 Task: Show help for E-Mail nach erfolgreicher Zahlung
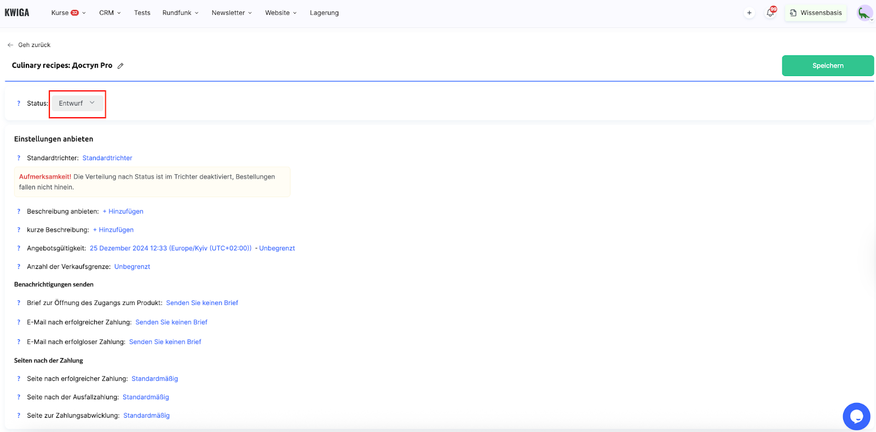pos(19,322)
